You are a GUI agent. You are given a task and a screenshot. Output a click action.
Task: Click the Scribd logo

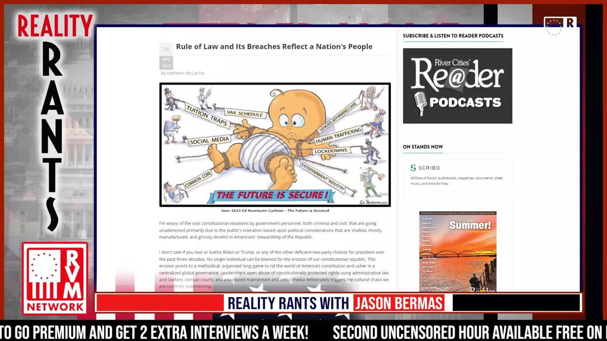[x=425, y=168]
